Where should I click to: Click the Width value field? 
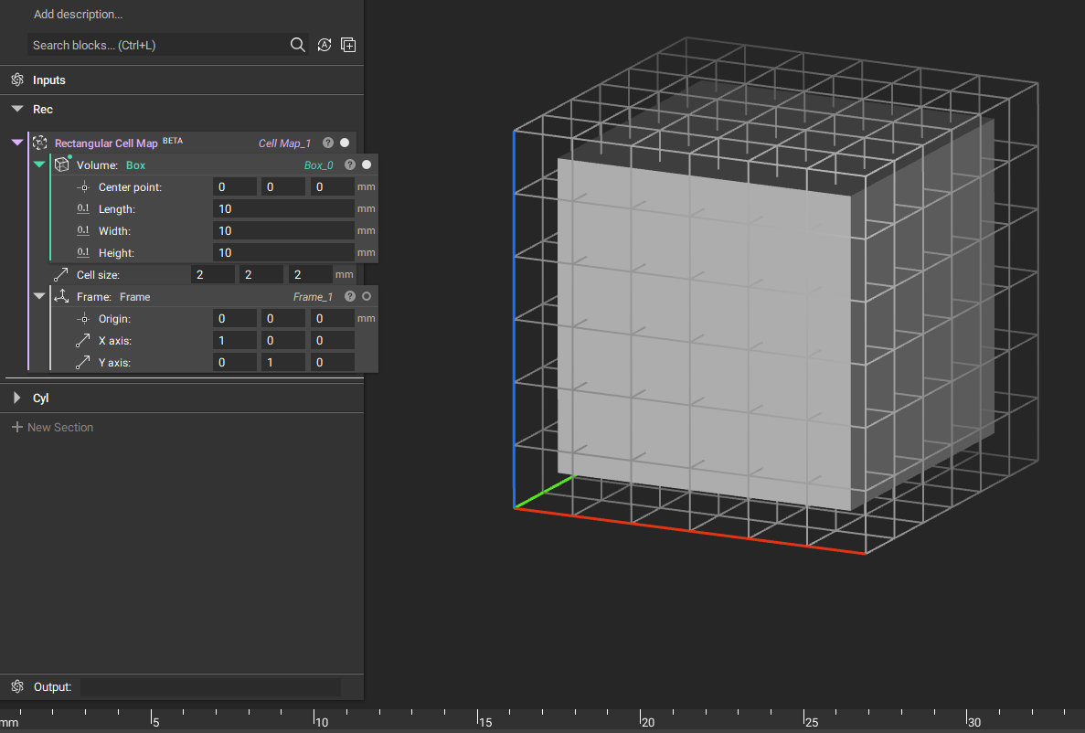283,230
